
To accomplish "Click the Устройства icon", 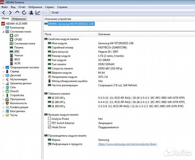I will [7, 95].
